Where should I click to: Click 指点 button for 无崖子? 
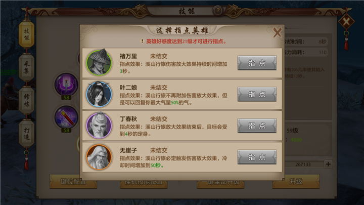[x=257, y=157]
